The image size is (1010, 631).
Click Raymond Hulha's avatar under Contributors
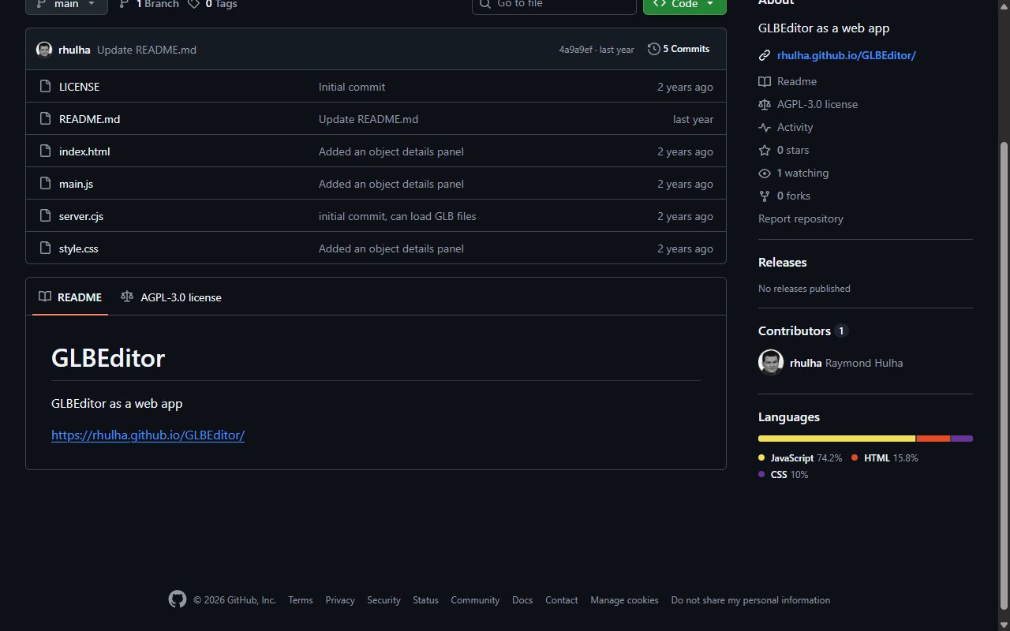click(x=771, y=362)
